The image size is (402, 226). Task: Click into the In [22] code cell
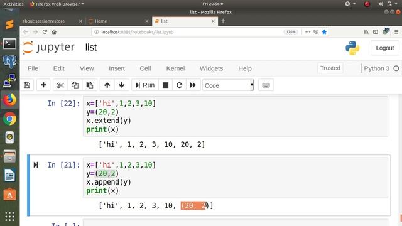coord(235,116)
